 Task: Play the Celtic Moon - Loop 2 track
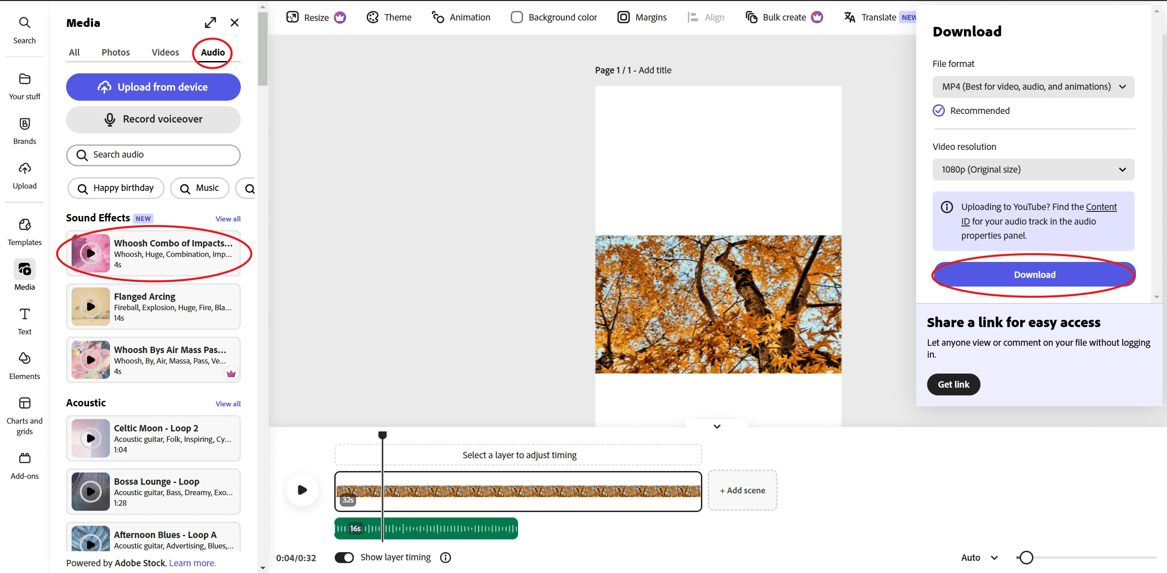click(90, 438)
